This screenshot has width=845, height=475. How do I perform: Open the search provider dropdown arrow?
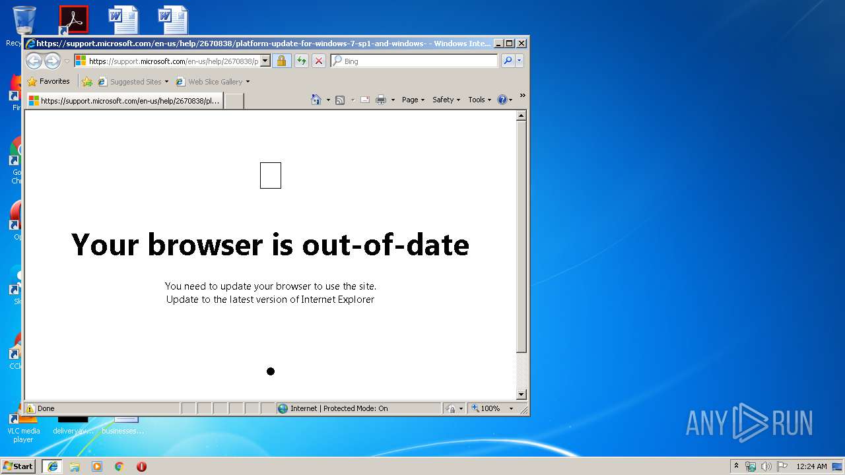coord(520,61)
